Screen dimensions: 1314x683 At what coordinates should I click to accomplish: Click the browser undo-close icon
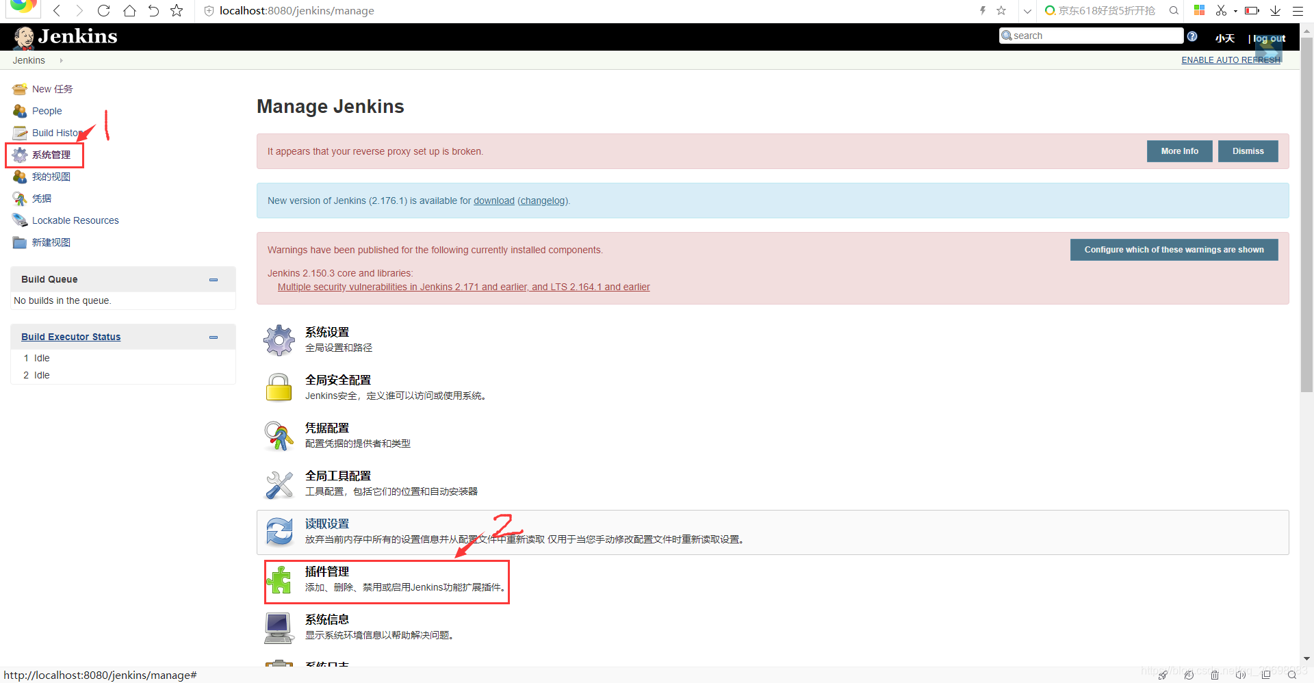pos(153,10)
